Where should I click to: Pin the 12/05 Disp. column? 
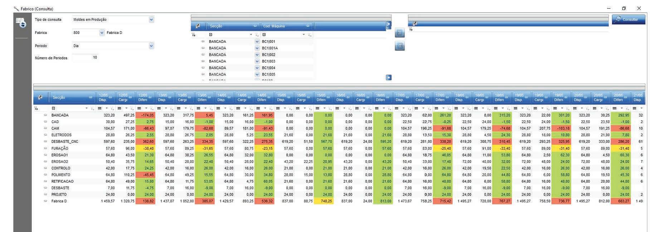[110, 97]
